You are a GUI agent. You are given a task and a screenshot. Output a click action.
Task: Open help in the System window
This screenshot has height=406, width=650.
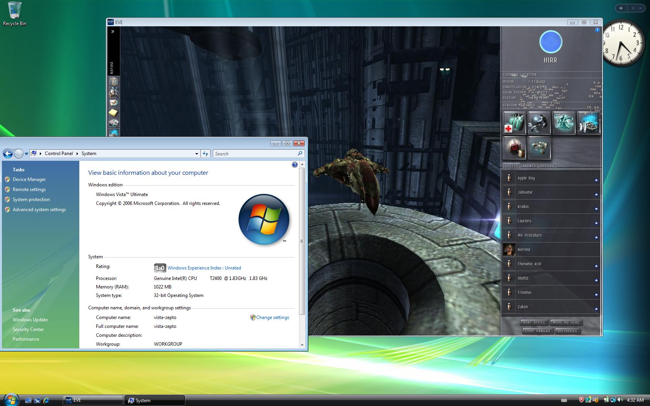coord(295,165)
